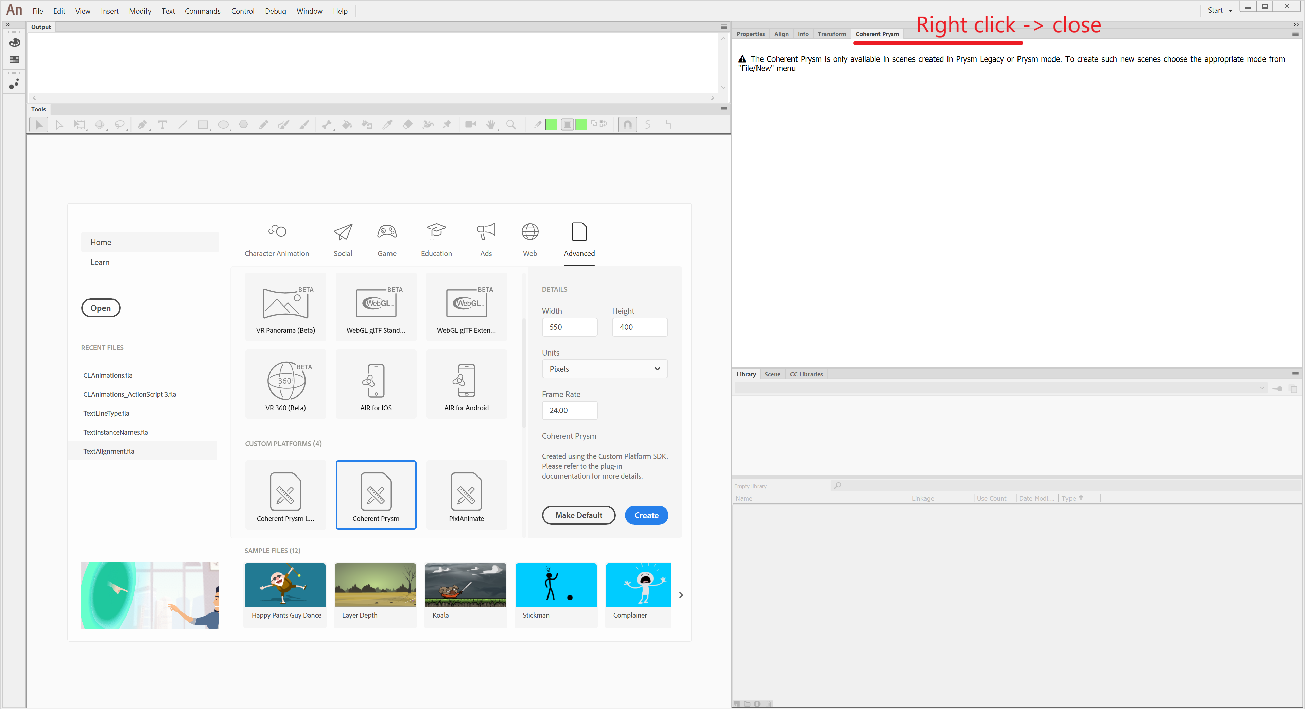This screenshot has height=709, width=1305.
Task: Click the Create button
Action: [x=646, y=515]
